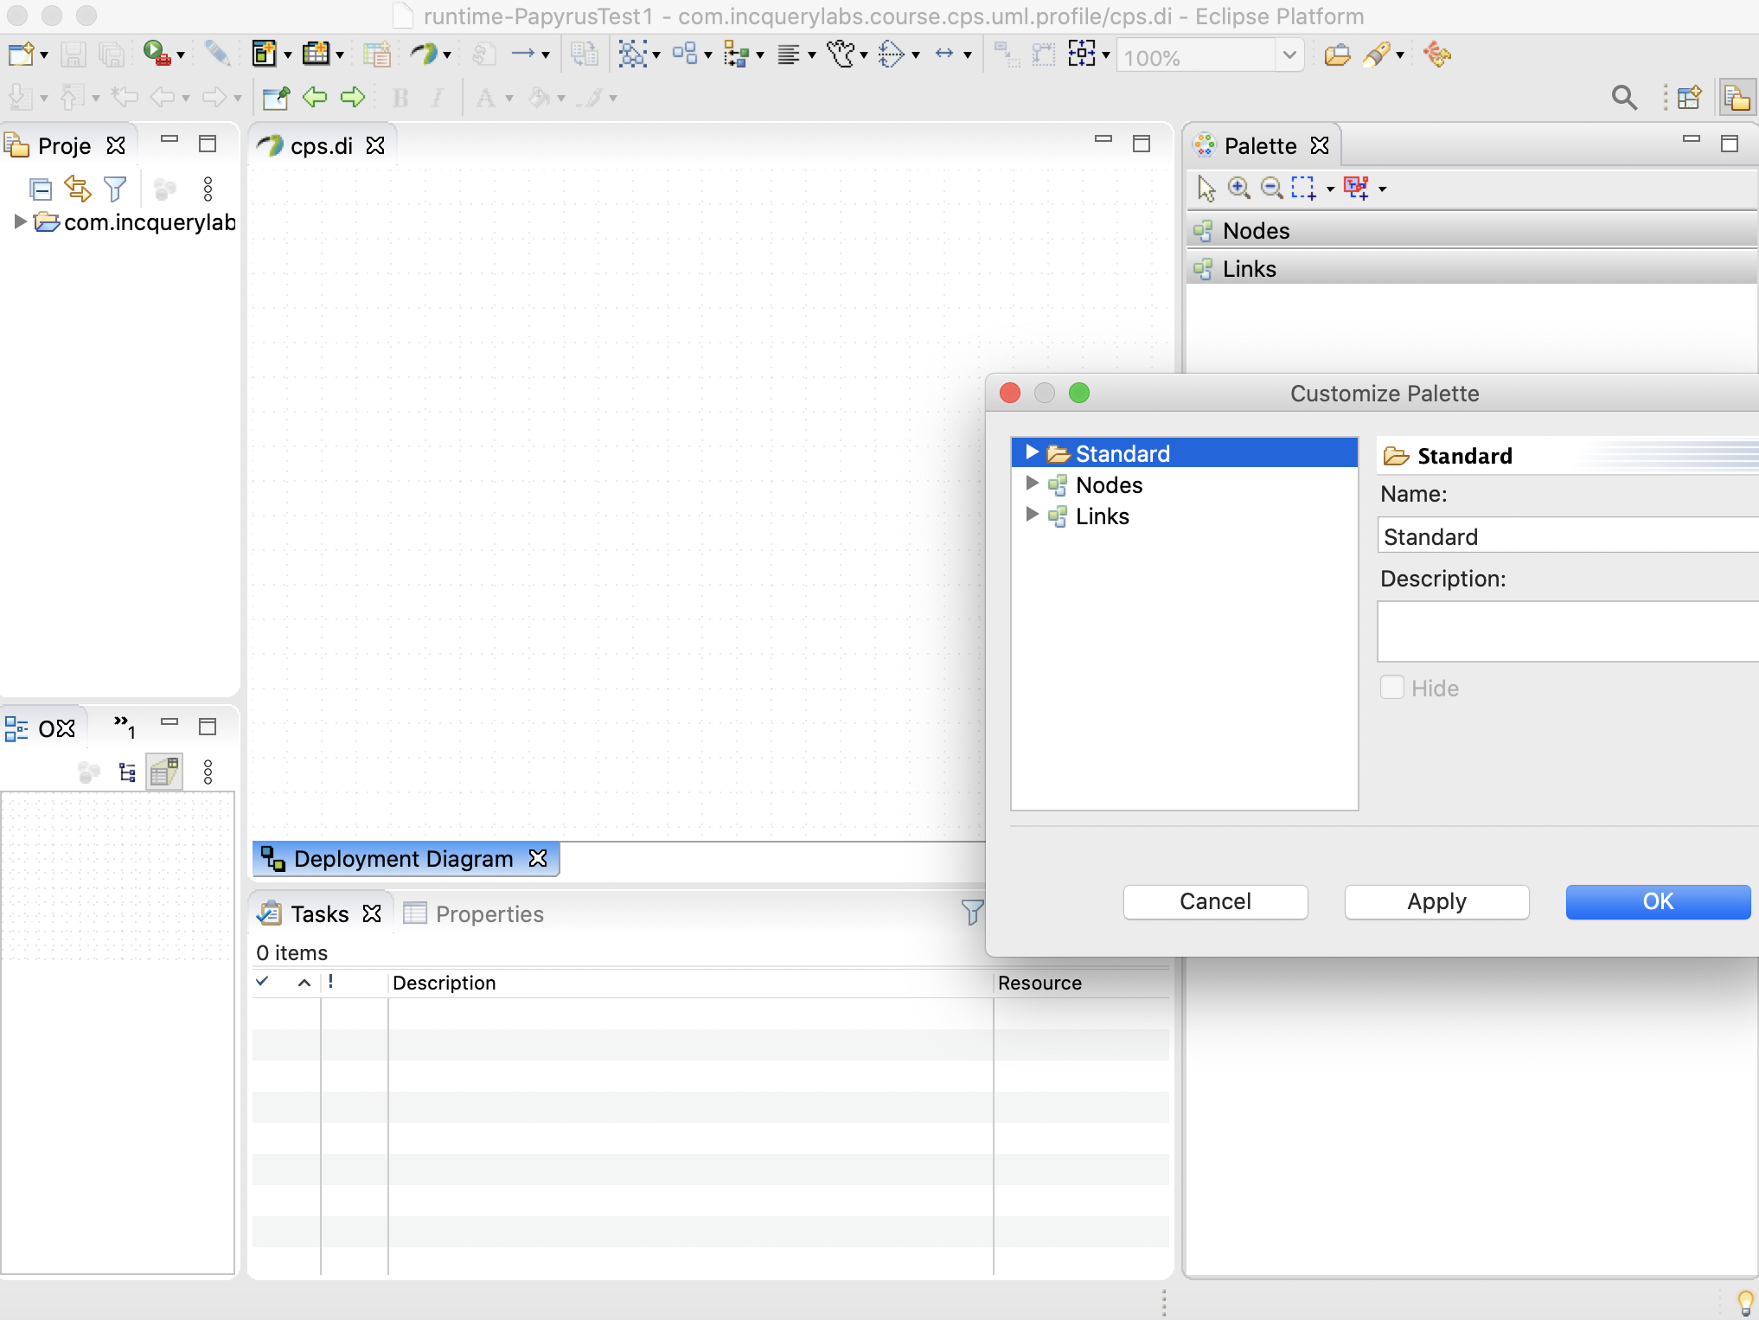Enable visibility toggle for Links group
The image size is (1759, 1320).
point(1102,515)
